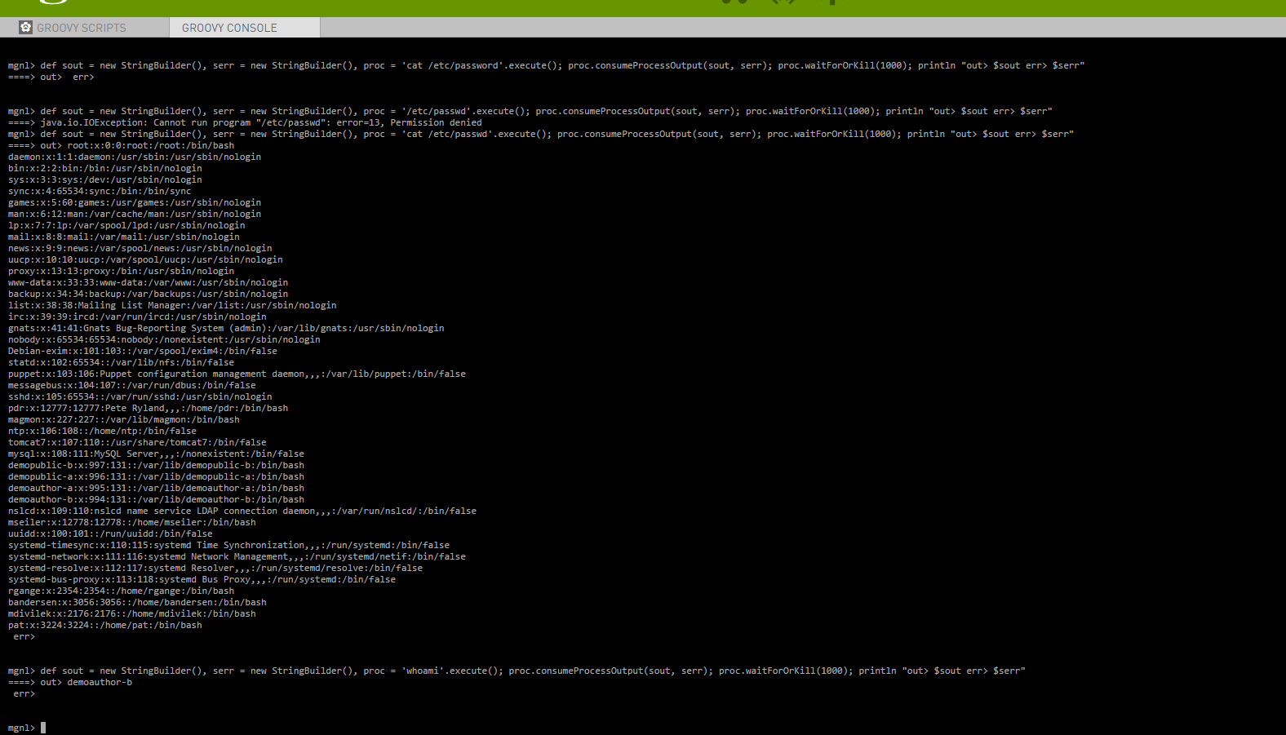This screenshot has height=735, width=1286.
Task: Click the Pete Ryland pdr entry
Action: coord(149,408)
